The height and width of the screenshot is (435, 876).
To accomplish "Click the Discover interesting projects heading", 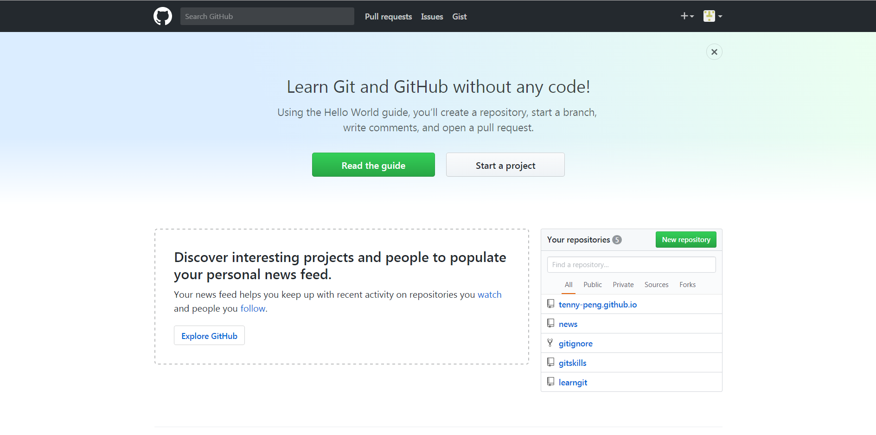I will [x=340, y=266].
